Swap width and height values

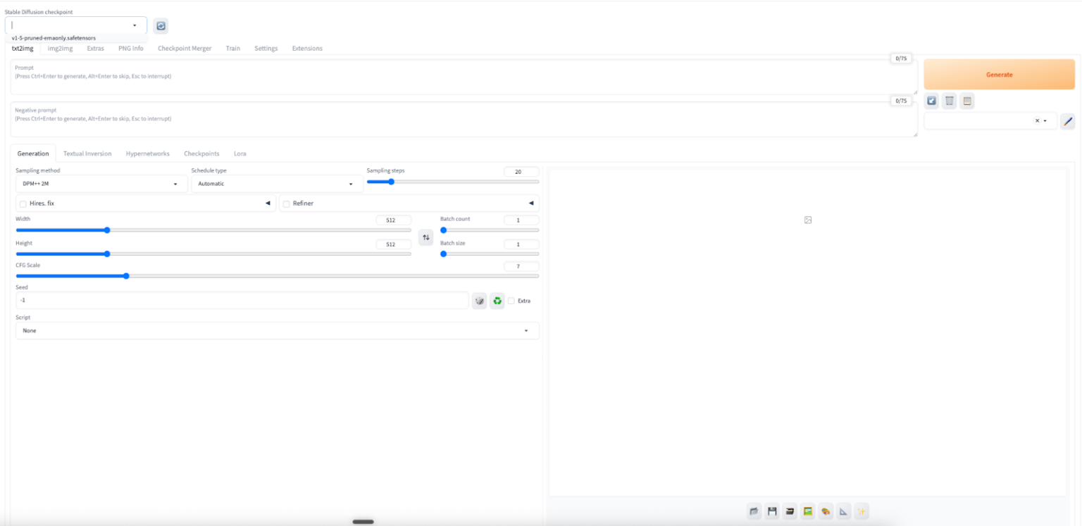[x=425, y=237]
